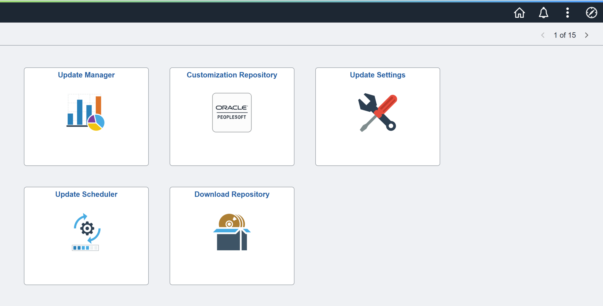The image size is (603, 306).
Task: Click empty space below Update Settings tools icon
Action: pos(377,149)
